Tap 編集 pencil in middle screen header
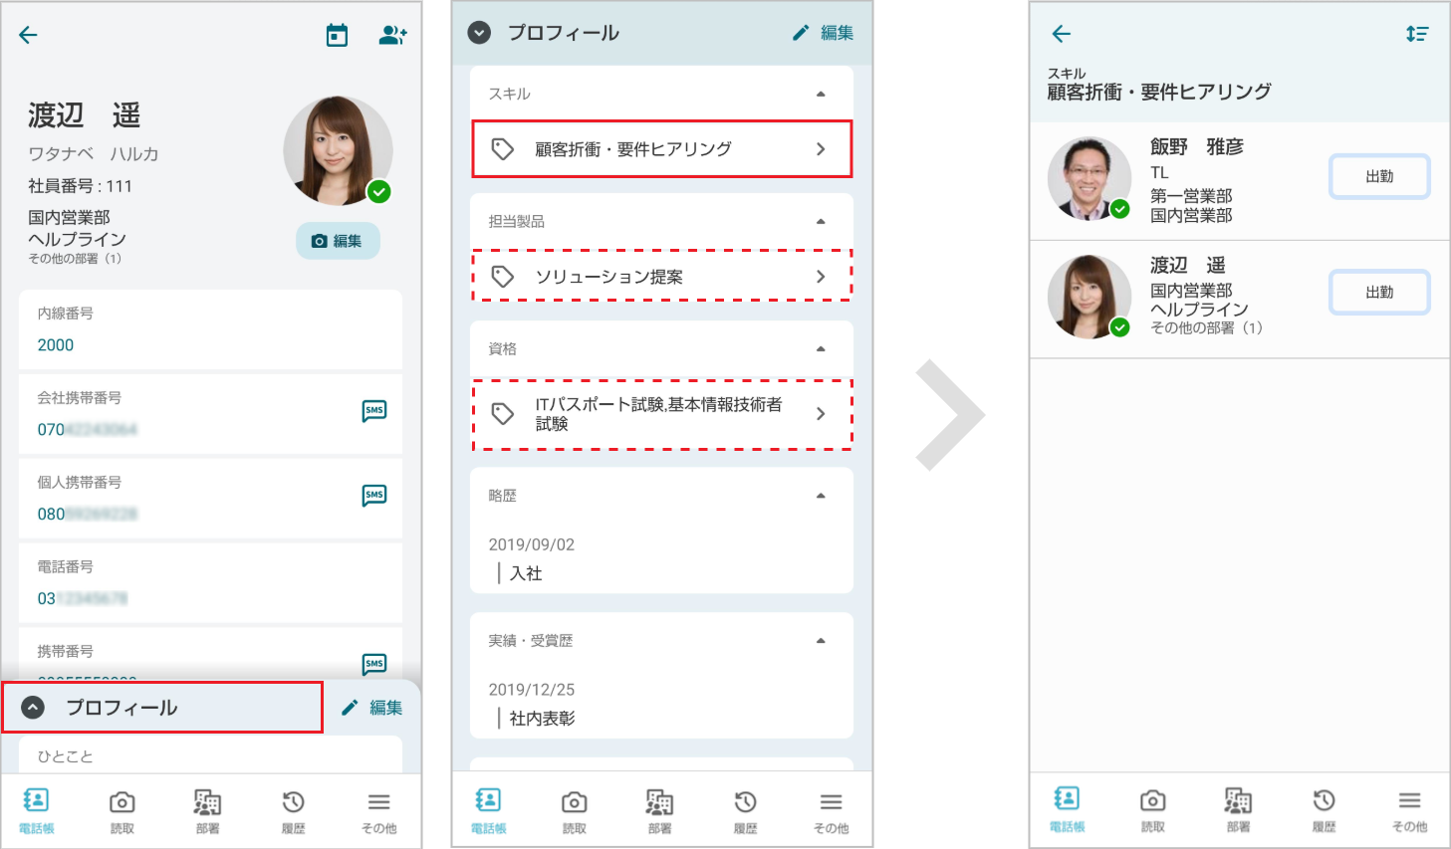This screenshot has width=1451, height=849. tap(823, 33)
